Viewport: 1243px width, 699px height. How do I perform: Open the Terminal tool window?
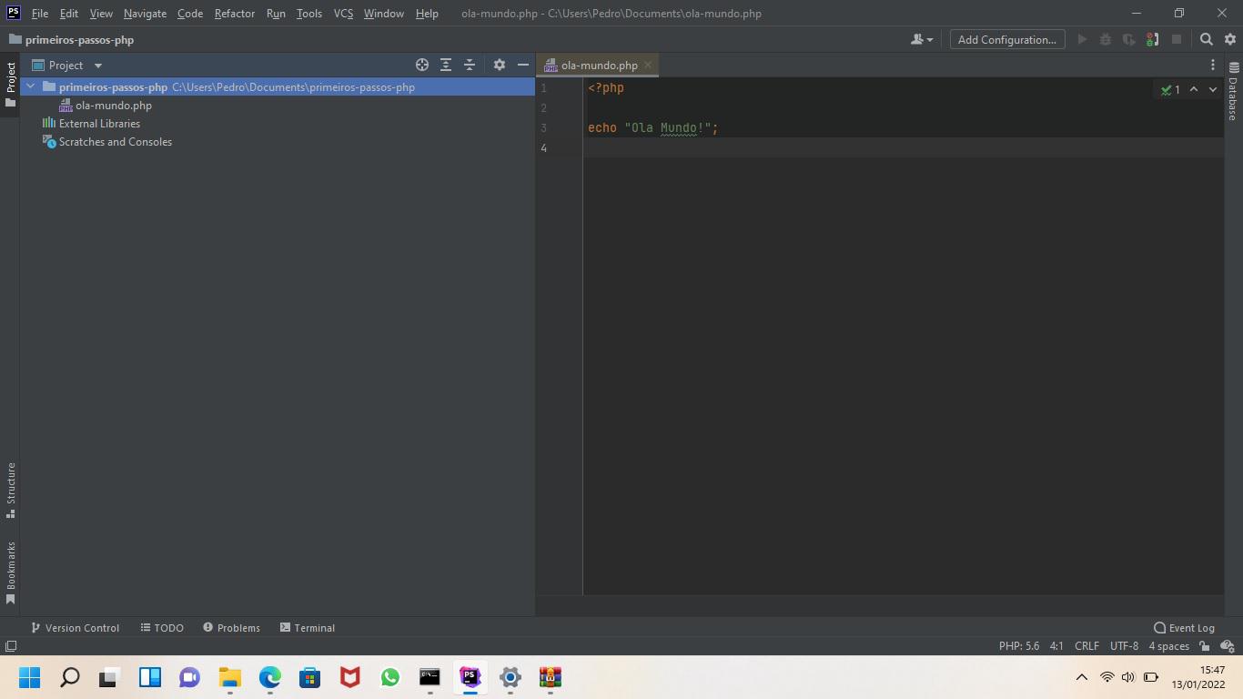(308, 628)
